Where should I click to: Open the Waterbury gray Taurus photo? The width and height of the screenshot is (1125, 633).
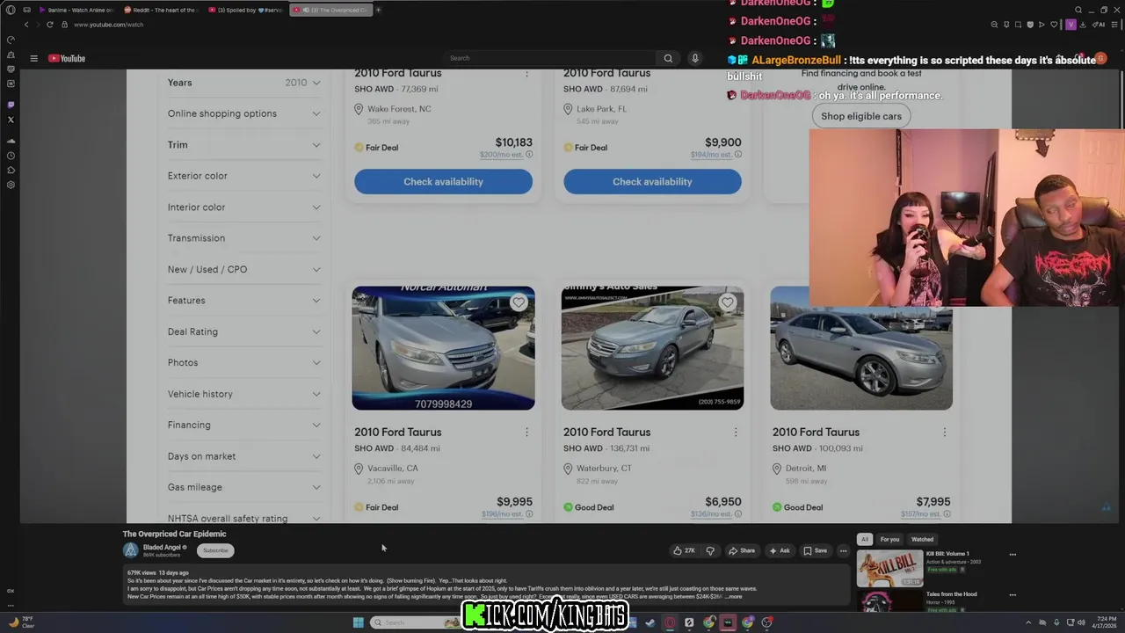[x=652, y=348]
